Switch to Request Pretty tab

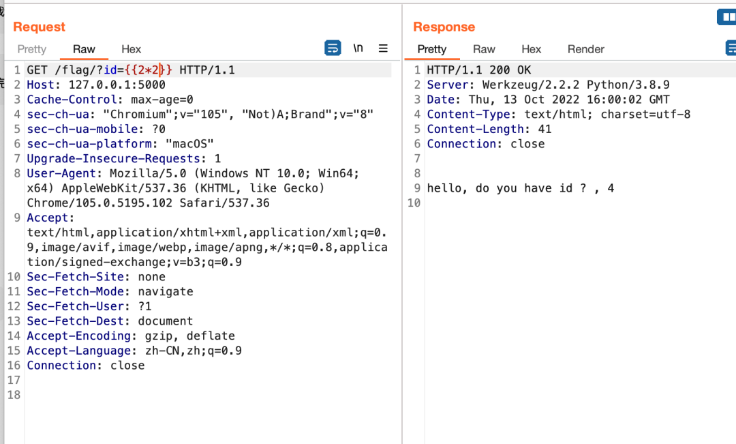[32, 49]
